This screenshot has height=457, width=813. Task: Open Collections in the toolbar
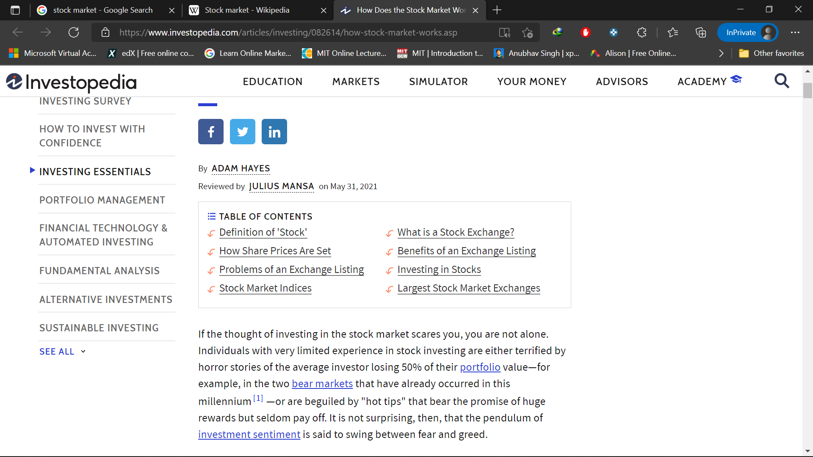[x=701, y=33]
